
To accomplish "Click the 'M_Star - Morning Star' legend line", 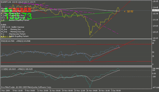I will 11,29.
